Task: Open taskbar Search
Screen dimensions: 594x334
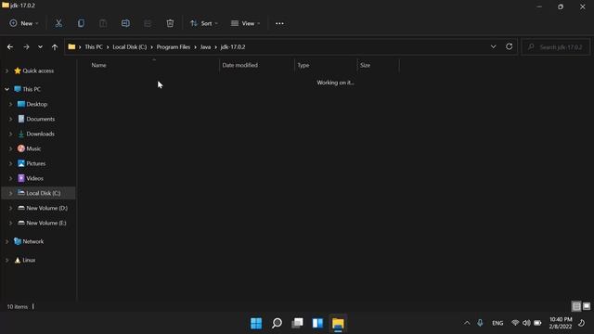Action: point(277,323)
